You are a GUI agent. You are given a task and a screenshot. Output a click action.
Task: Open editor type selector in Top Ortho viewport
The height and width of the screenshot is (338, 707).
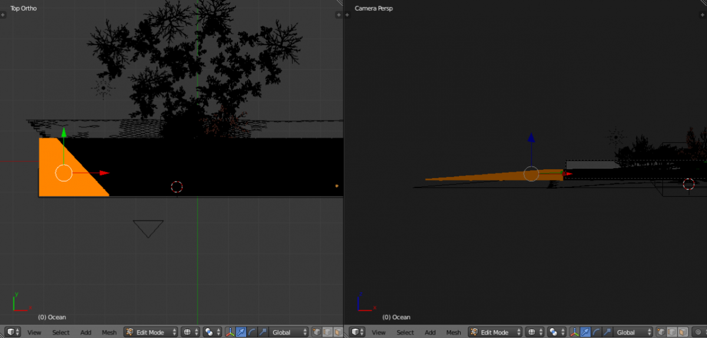coord(13,332)
